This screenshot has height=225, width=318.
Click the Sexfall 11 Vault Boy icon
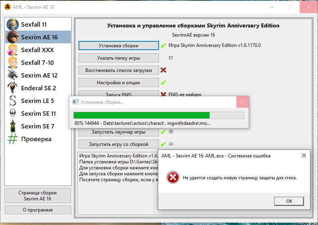point(13,25)
